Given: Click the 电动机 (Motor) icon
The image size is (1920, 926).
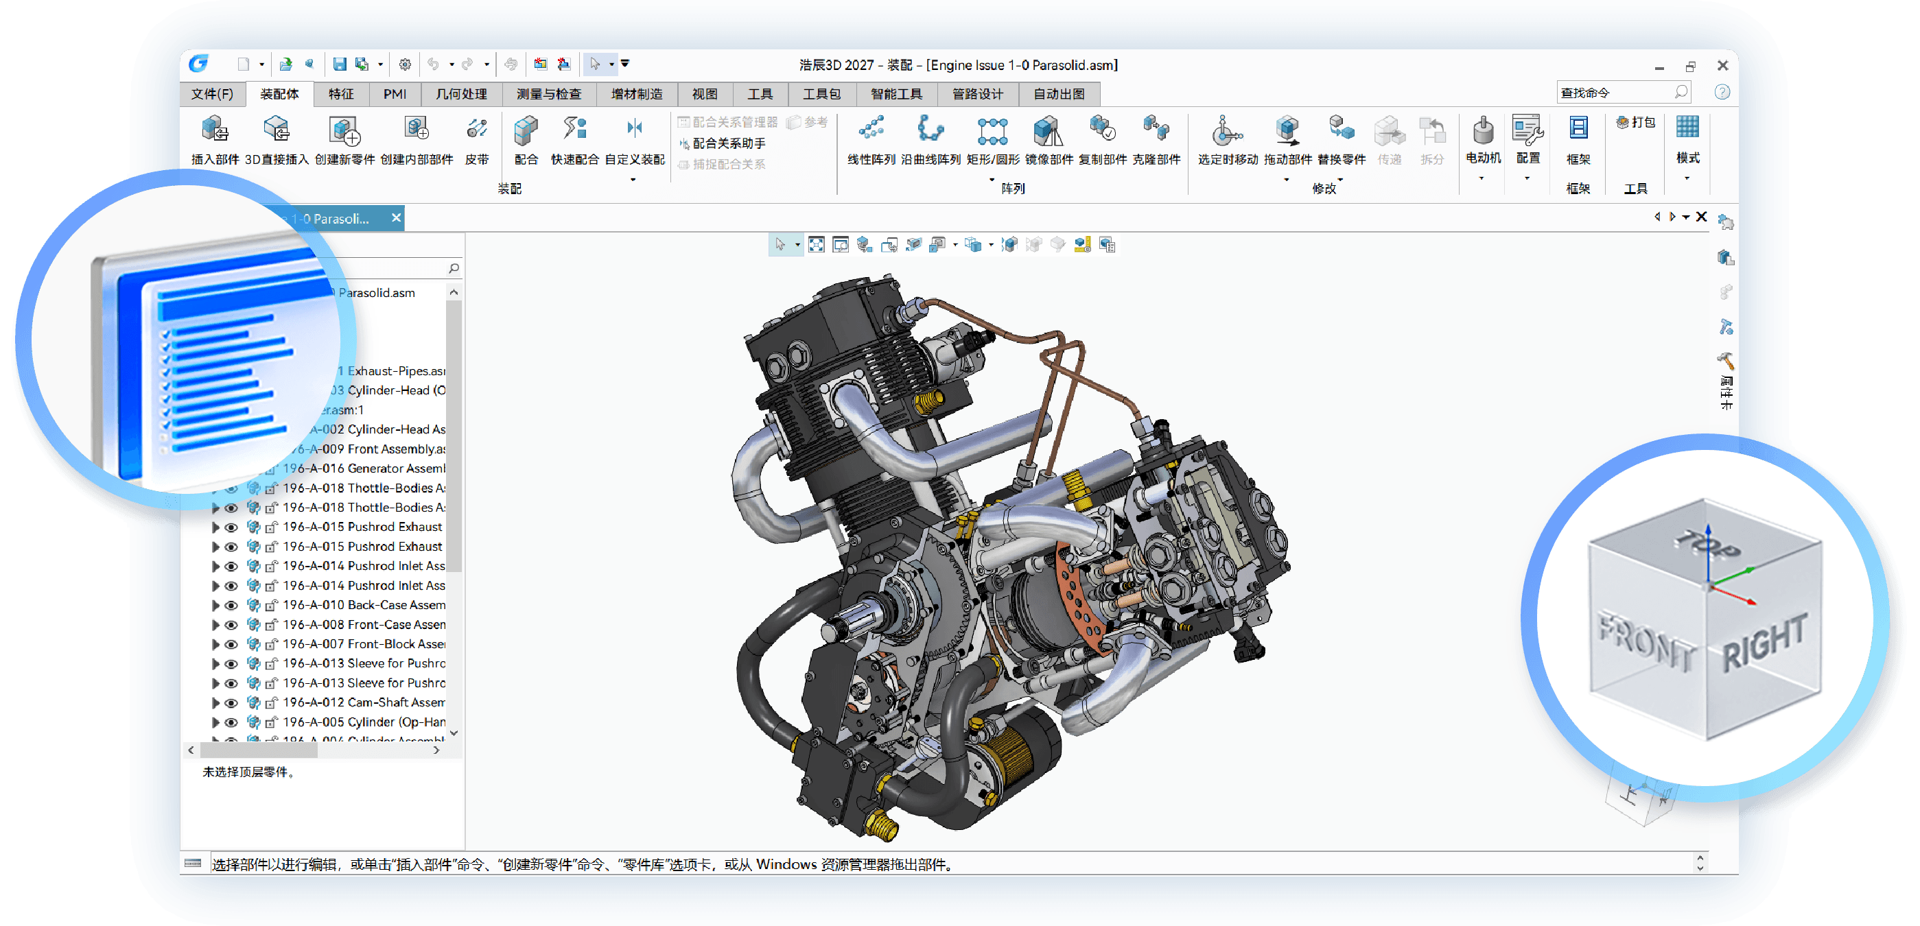Looking at the screenshot, I should coord(1483,130).
